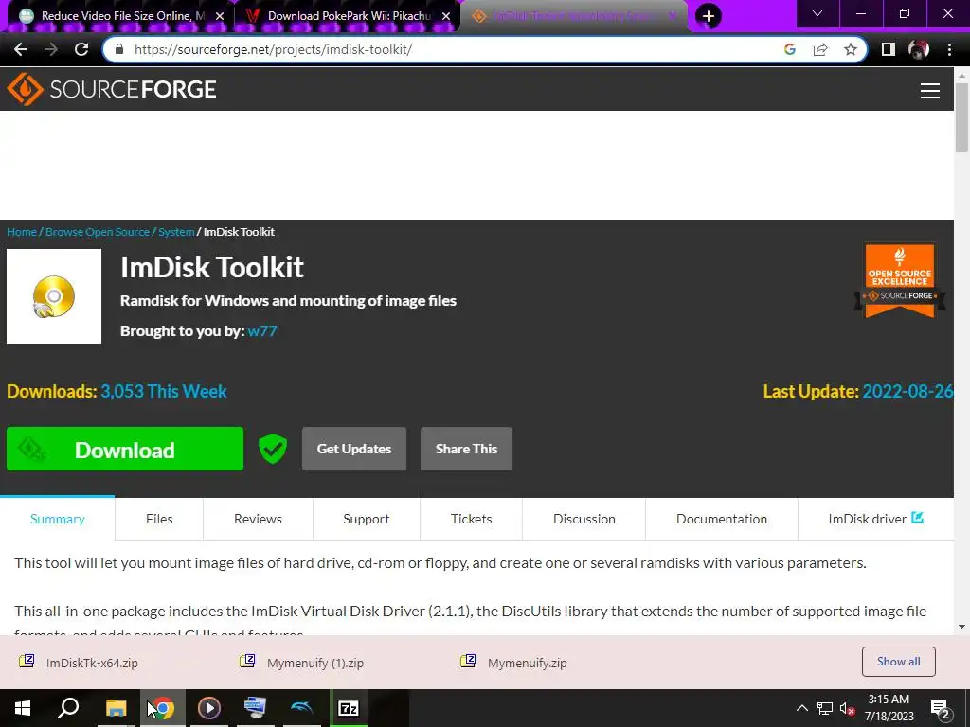Open the notification center icon
This screenshot has height=727, width=970.
pyautogui.click(x=940, y=710)
